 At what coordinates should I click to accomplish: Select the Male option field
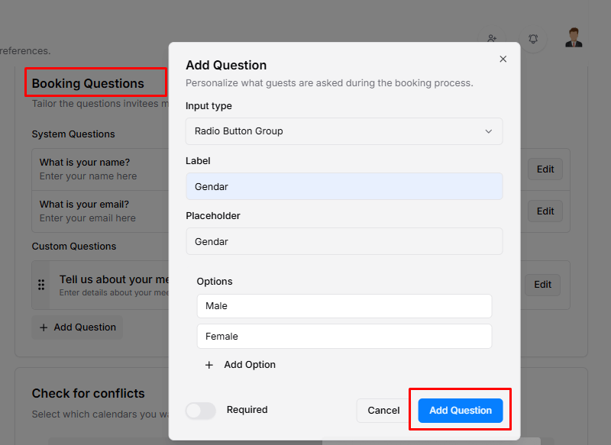(x=344, y=306)
